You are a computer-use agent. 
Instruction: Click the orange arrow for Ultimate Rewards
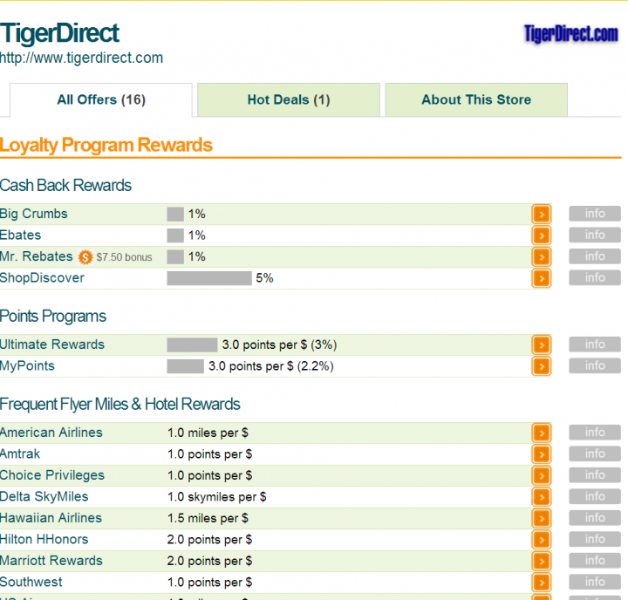coord(542,344)
